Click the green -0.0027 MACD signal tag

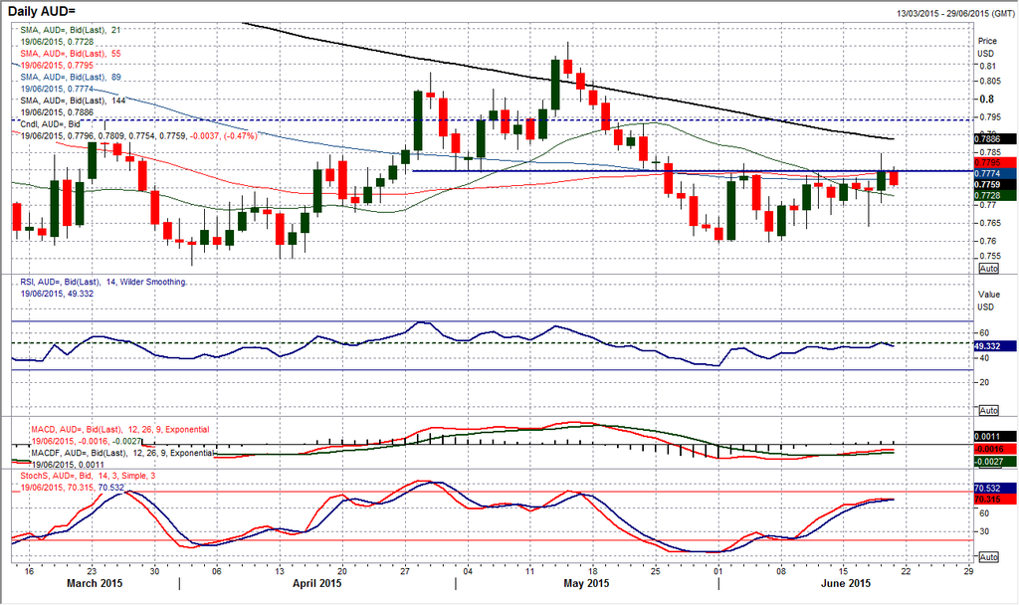tap(995, 462)
